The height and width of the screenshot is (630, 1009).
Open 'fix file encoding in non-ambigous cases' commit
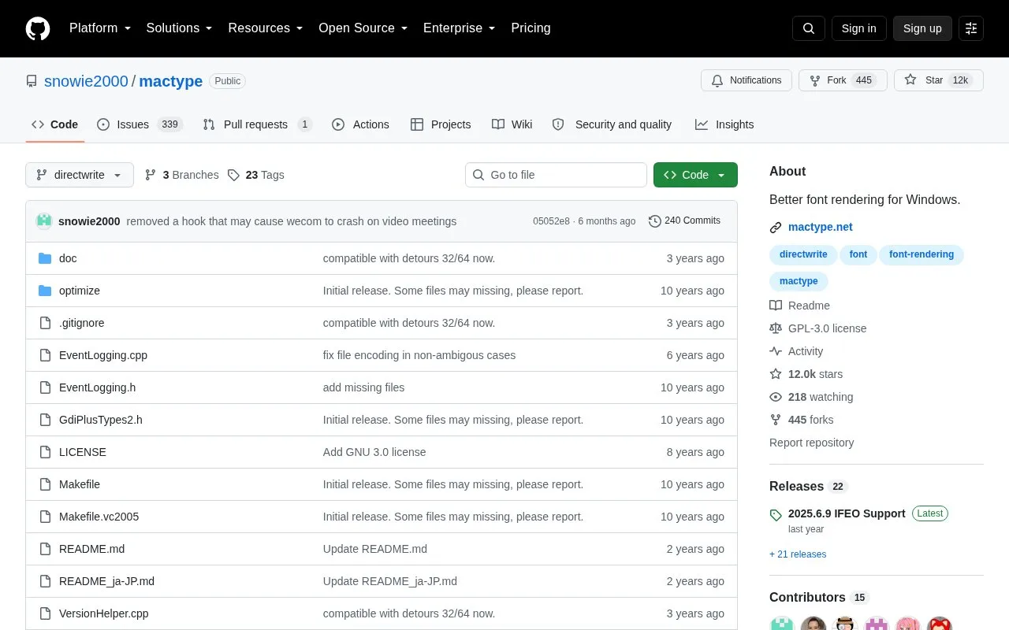[419, 355]
